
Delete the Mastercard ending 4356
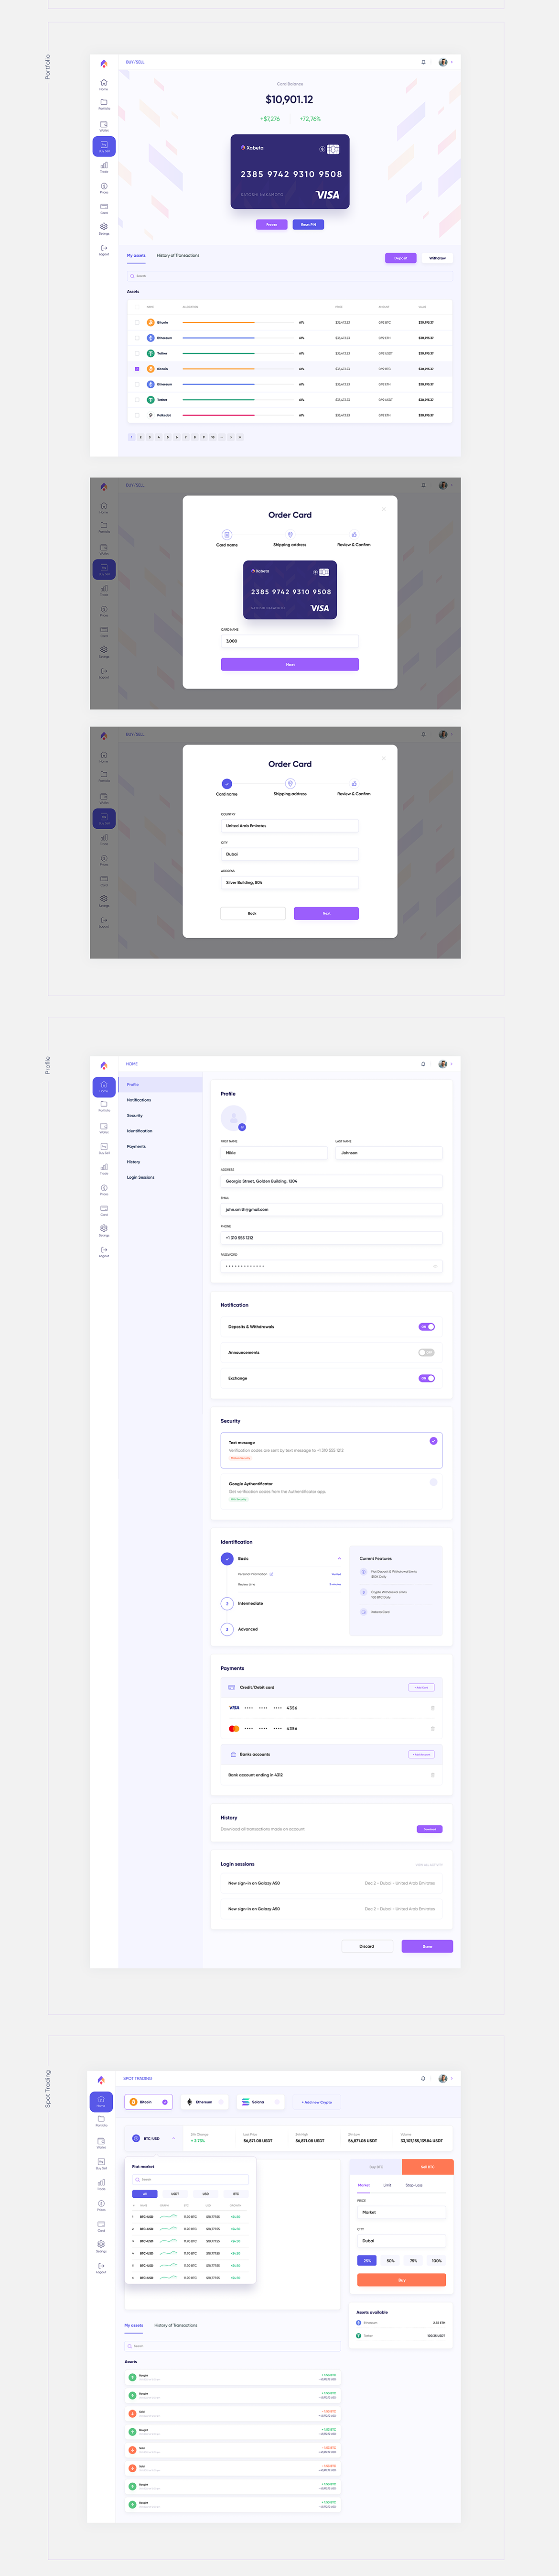(x=432, y=1728)
